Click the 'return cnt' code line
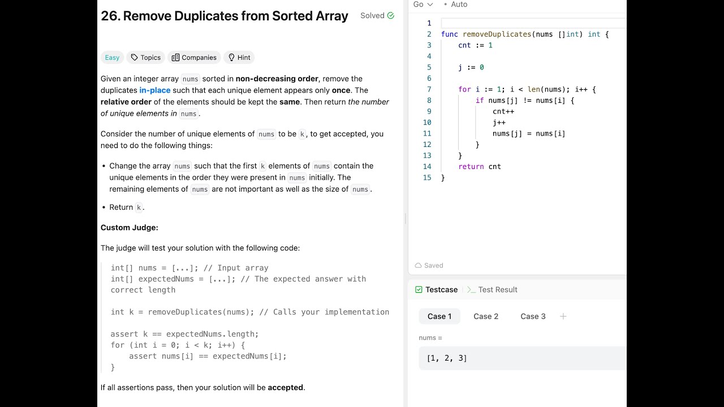The image size is (724, 407). [480, 167]
